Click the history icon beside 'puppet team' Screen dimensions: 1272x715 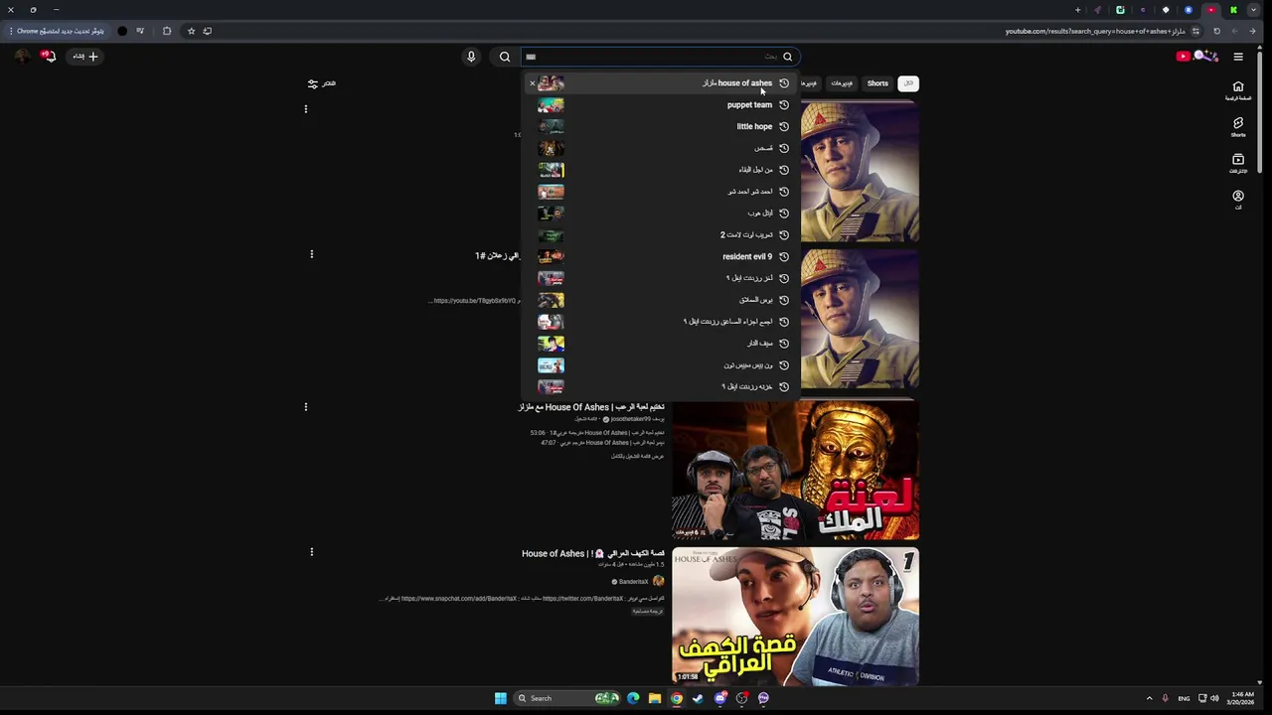[x=784, y=105]
